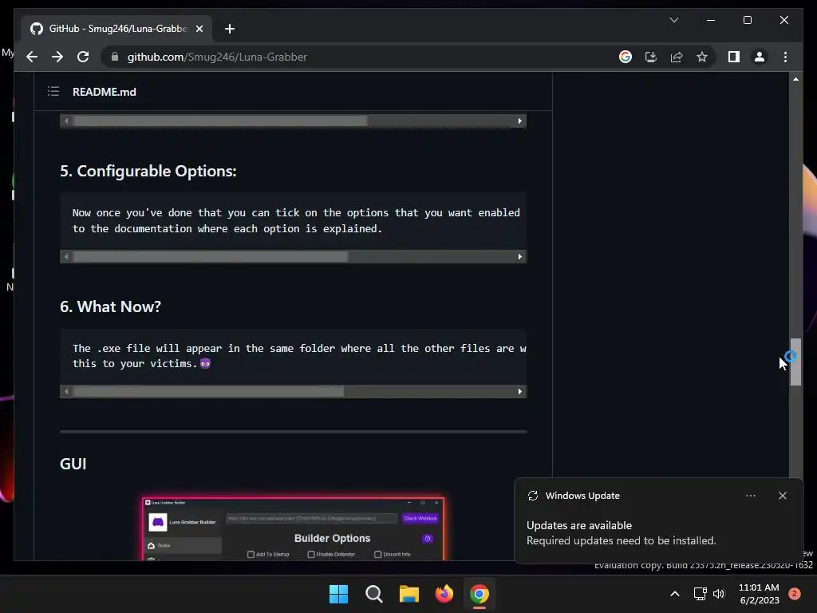This screenshot has width=817, height=613.
Task: Click the Windows Update refresh icon in the notification
Action: (x=532, y=496)
